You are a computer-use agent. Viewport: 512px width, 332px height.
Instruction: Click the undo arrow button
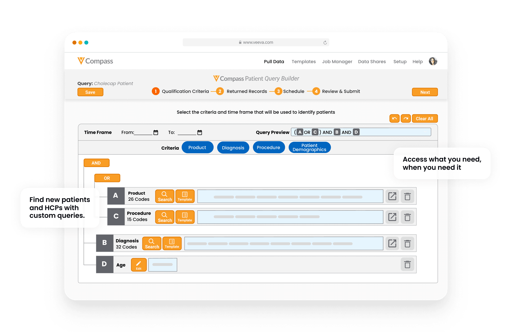(394, 118)
